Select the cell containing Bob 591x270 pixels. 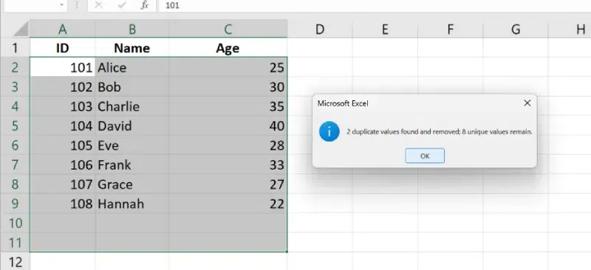point(132,87)
